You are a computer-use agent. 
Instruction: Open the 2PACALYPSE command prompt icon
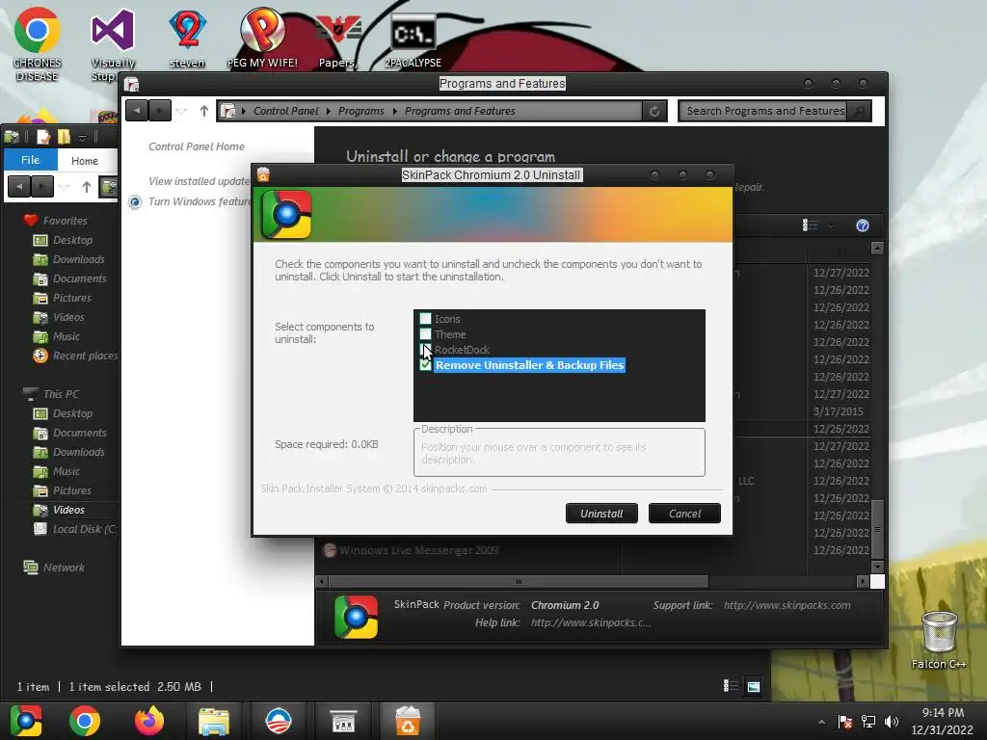pos(413,39)
